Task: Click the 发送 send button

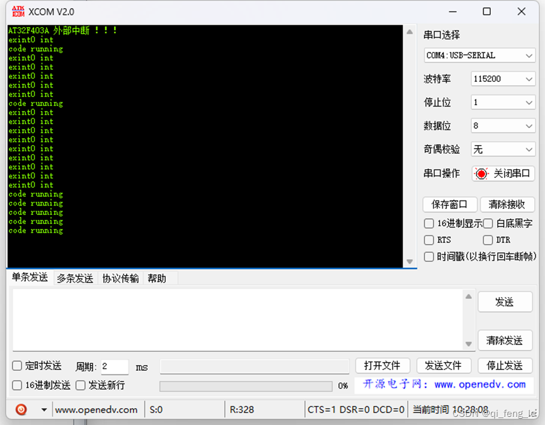Action: [505, 302]
